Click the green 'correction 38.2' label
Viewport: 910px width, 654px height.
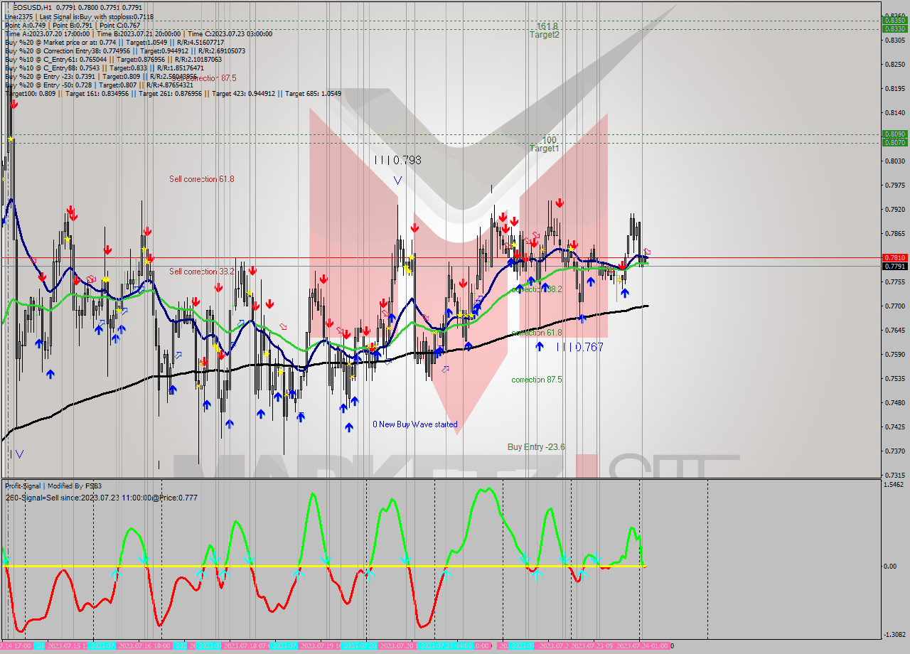537,289
